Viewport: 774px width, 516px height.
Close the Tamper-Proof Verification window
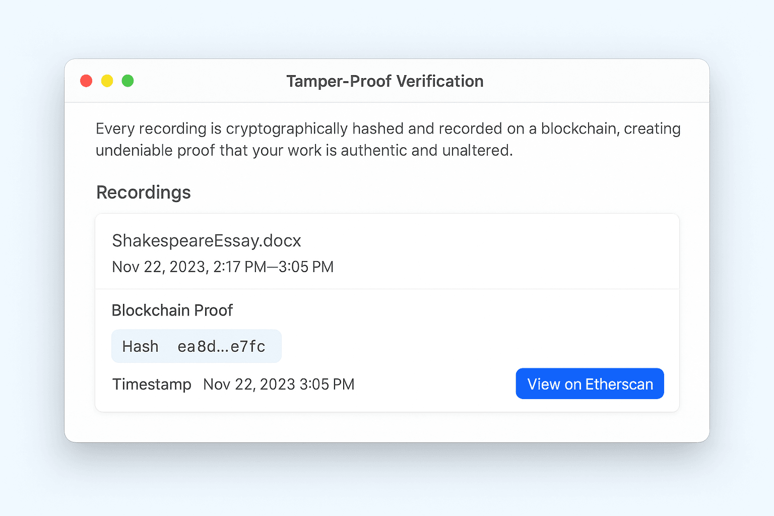pyautogui.click(x=86, y=81)
